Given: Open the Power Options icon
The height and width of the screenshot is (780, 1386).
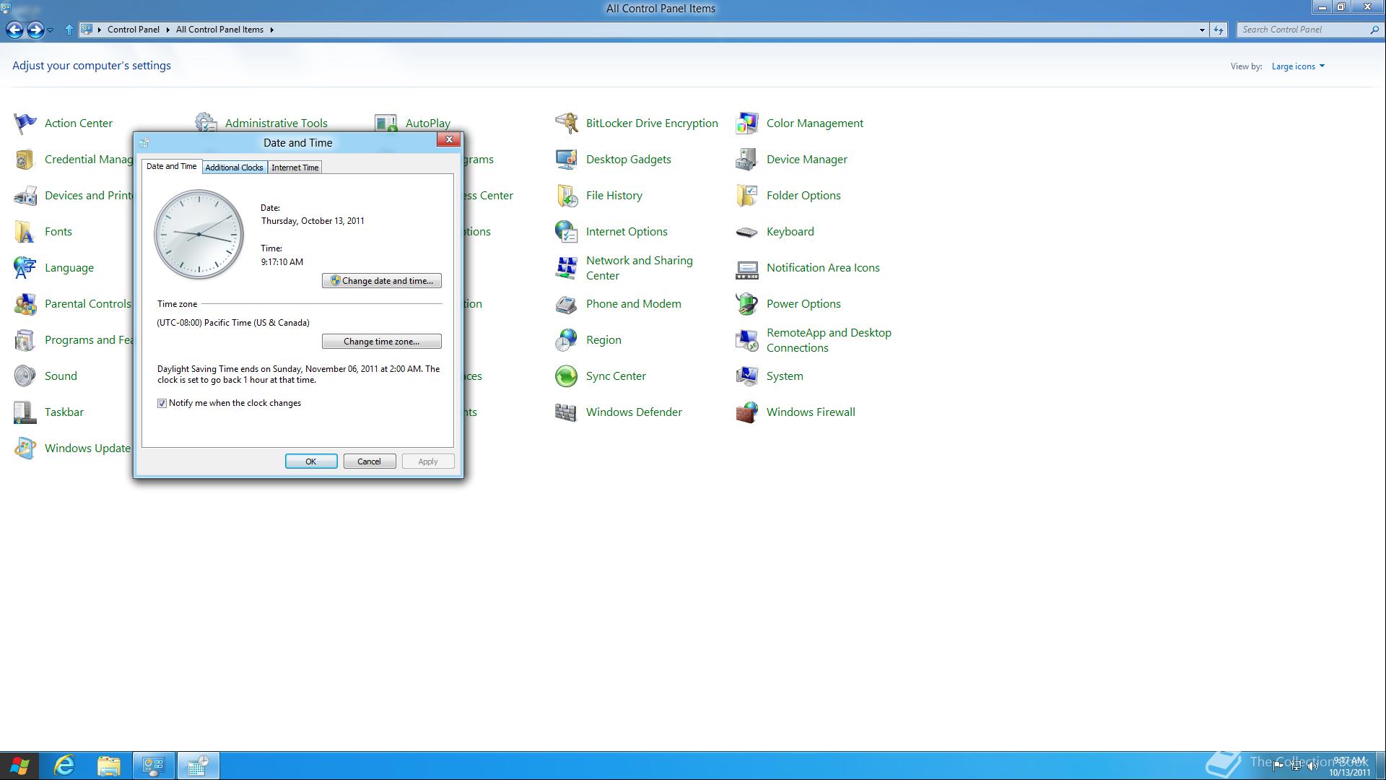Looking at the screenshot, I should 747,304.
